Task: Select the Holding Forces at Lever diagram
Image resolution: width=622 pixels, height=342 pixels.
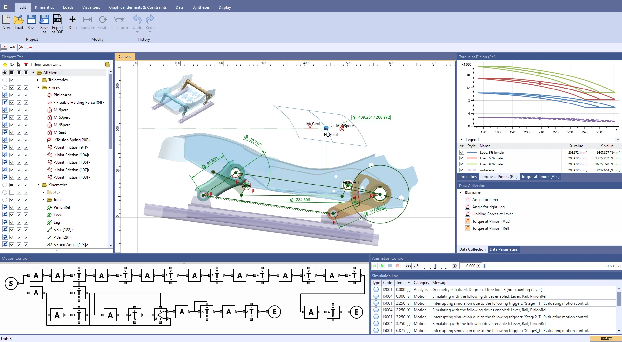Action: pos(492,214)
